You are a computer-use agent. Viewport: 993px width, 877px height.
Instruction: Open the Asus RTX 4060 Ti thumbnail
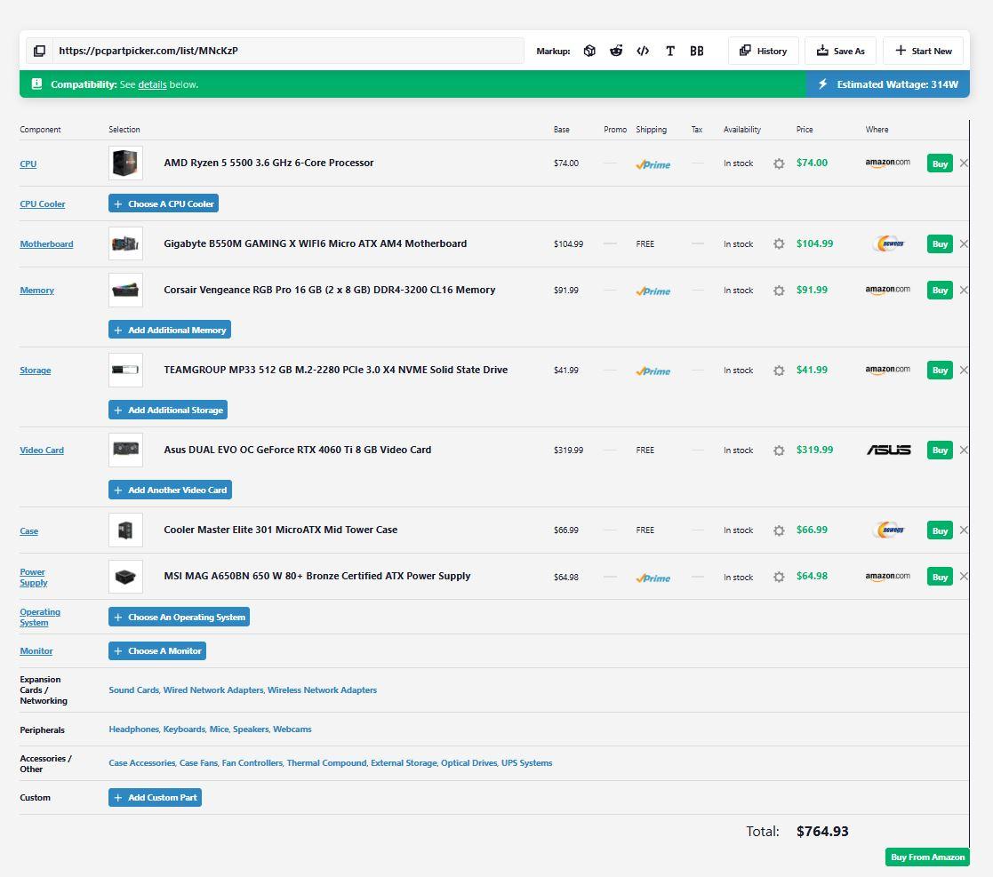coord(125,450)
